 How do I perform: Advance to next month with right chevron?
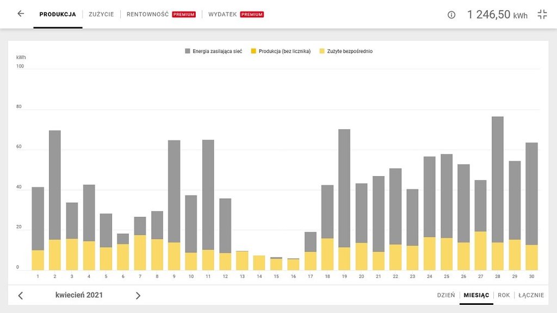[x=138, y=296]
